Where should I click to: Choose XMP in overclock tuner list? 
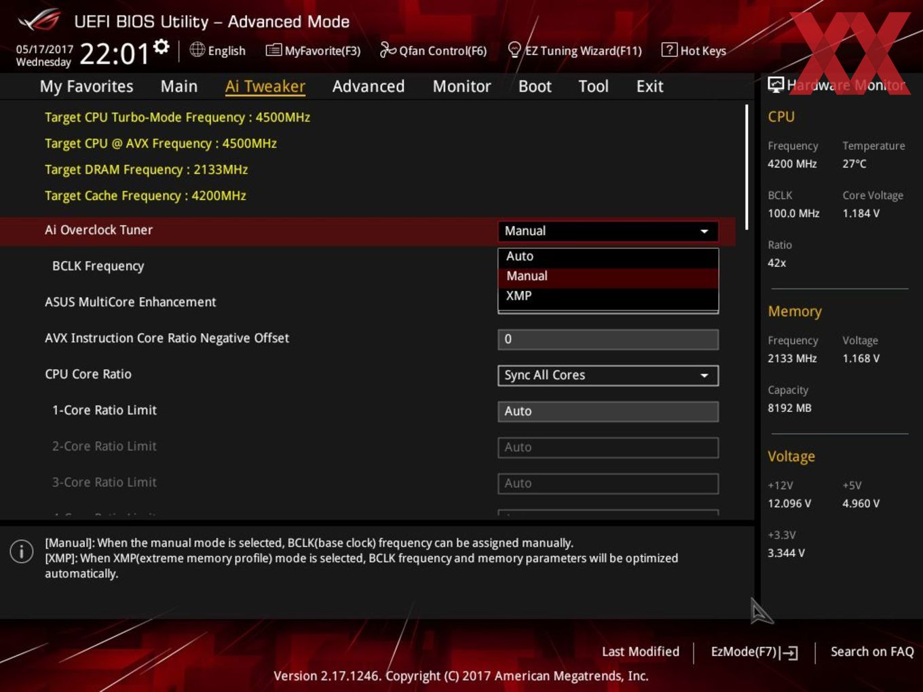[608, 296]
